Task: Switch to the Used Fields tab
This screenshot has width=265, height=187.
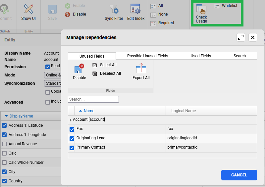Action: tap(200, 56)
